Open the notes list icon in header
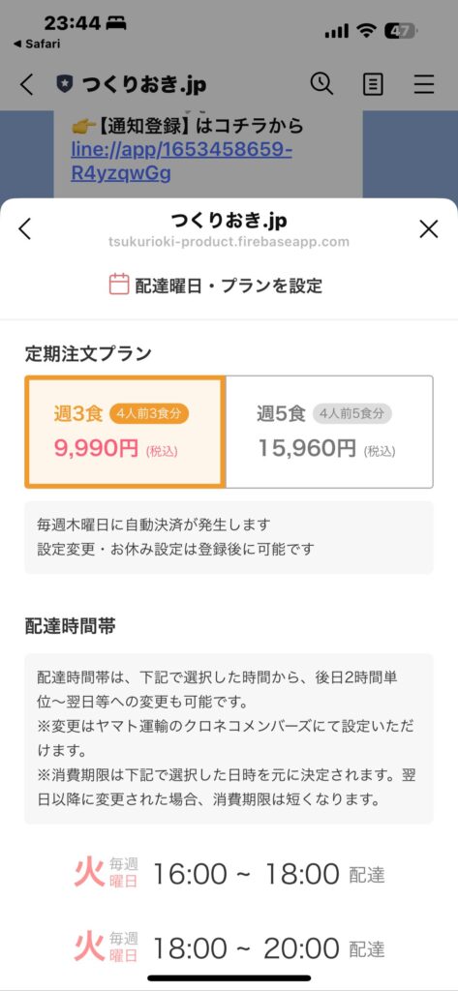Viewport: 458px width, 991px height. coord(373,84)
